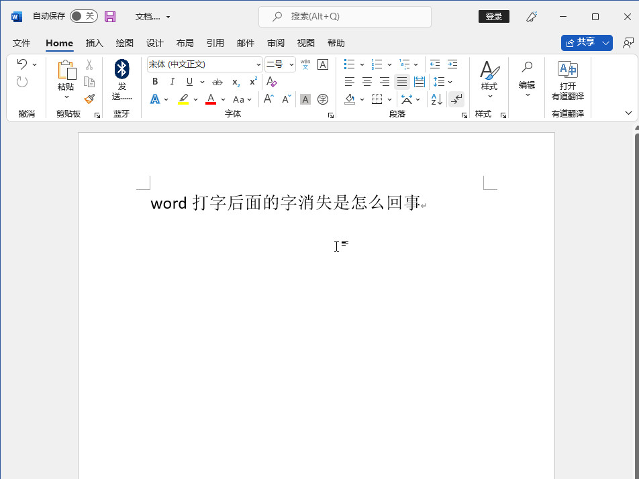Toggle Subscript formatting
Image resolution: width=639 pixels, height=479 pixels.
(236, 83)
